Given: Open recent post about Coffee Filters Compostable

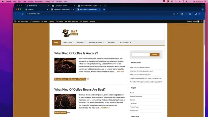Looking at the screenshot, I should tap(146, 82).
